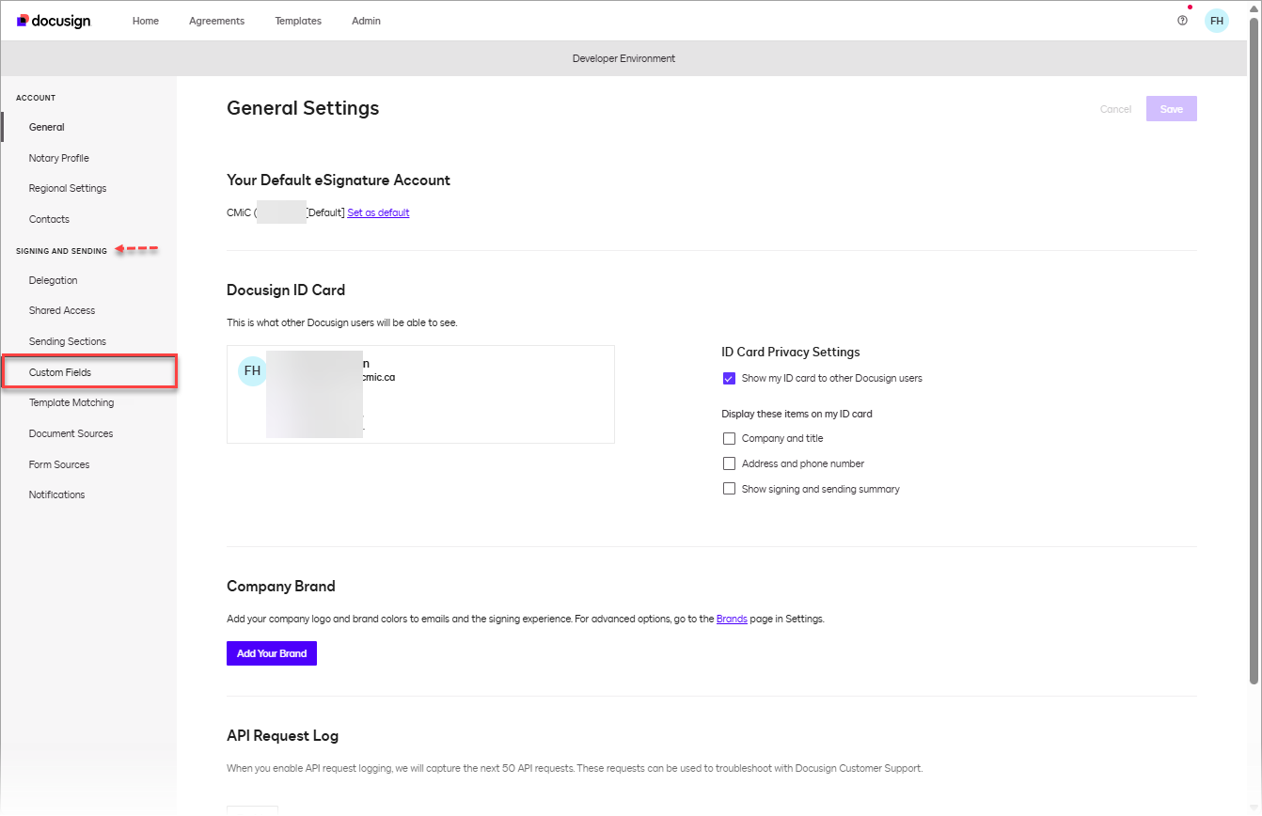Open the help question mark icon
The image size is (1262, 816).
1182,21
